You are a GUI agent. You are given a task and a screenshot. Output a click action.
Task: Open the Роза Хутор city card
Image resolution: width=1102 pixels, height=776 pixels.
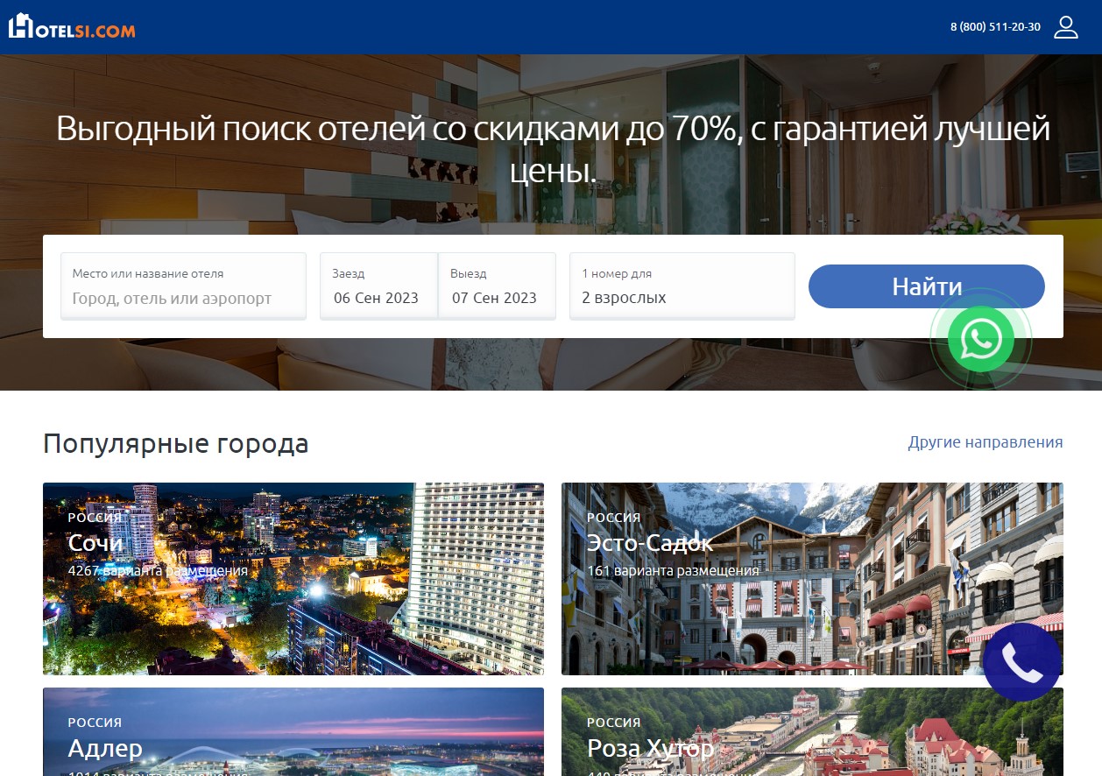(x=812, y=731)
